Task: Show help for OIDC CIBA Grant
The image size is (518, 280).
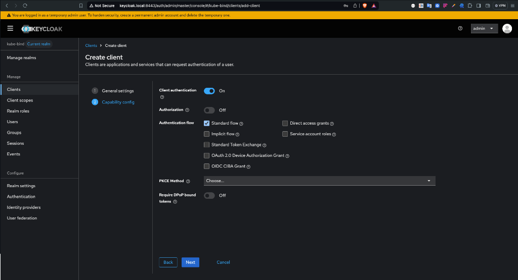Action: [248, 166]
